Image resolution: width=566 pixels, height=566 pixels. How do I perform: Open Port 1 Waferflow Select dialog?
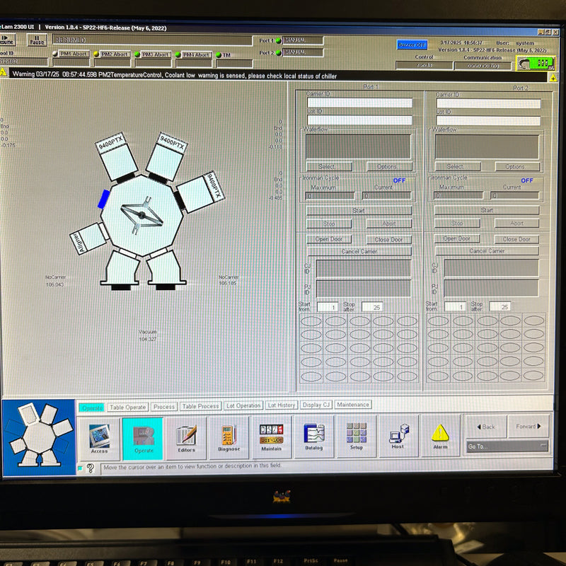pyautogui.click(x=328, y=167)
